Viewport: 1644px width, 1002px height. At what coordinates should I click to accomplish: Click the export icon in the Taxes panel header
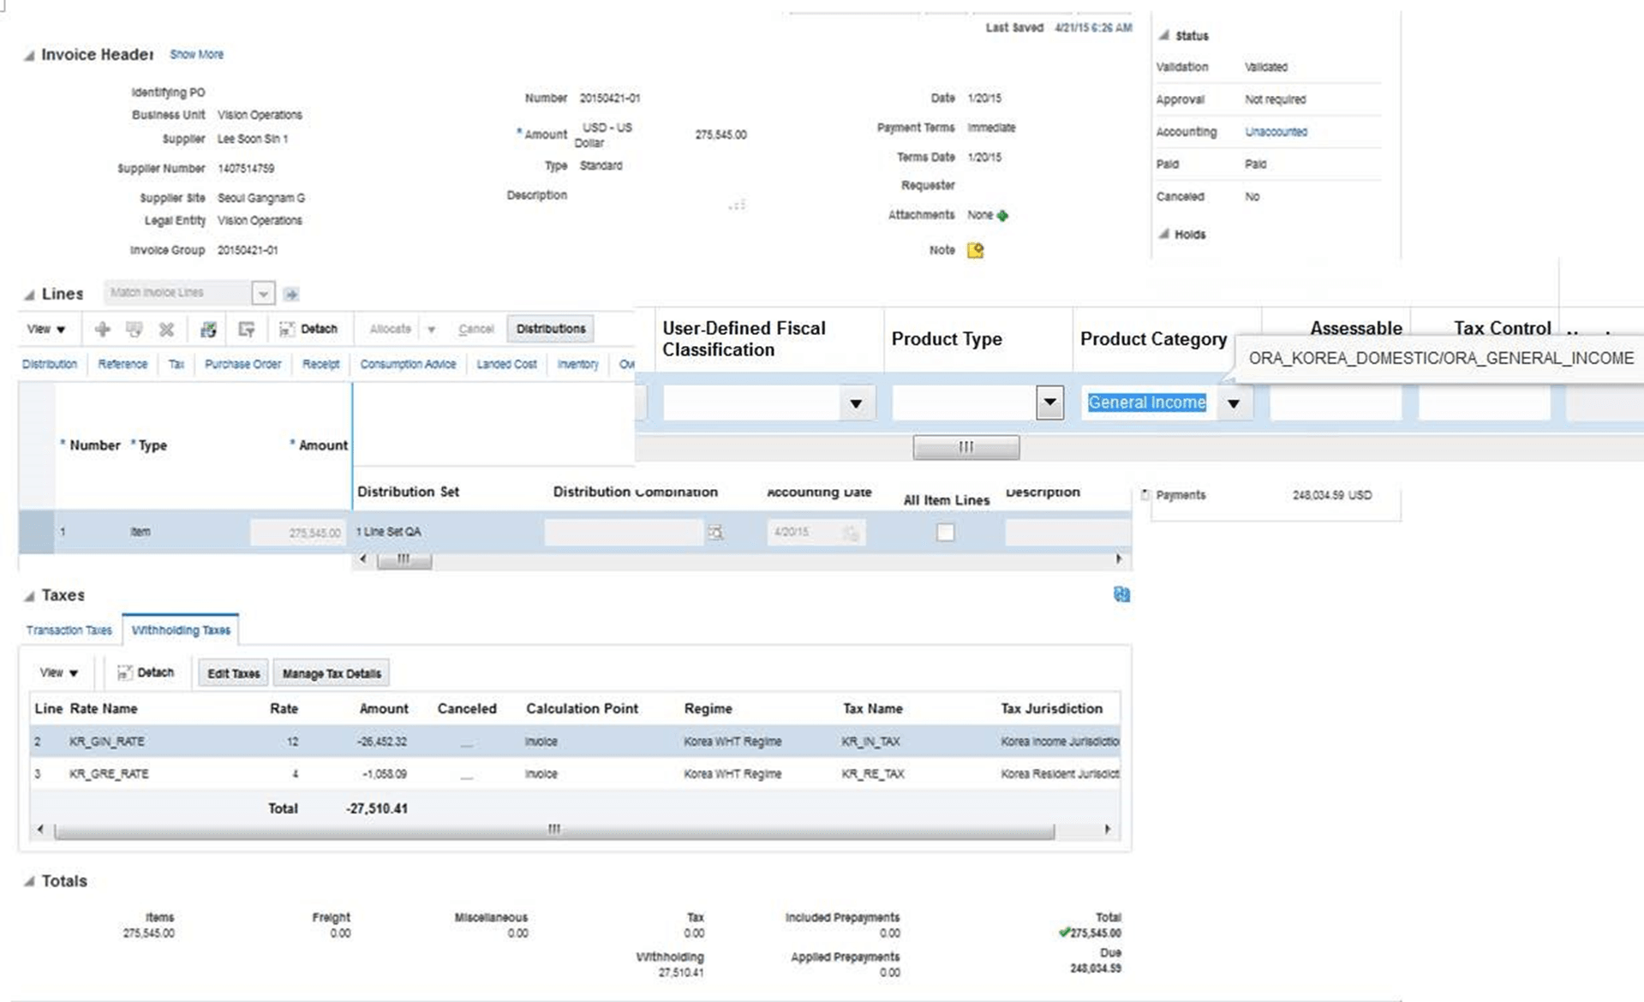tap(1122, 594)
